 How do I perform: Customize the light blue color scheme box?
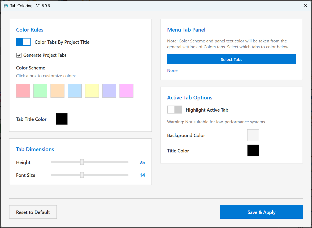coord(75,91)
